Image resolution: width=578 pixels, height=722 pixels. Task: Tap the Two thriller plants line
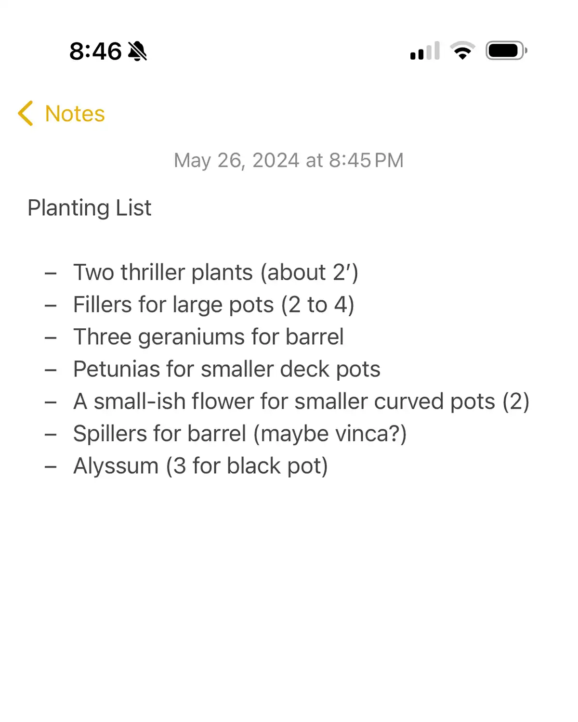click(216, 272)
